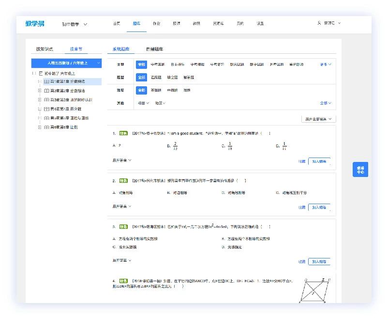This screenshot has height=320, width=388.
Task: Click the 教学易 logo
Action: coord(35,23)
